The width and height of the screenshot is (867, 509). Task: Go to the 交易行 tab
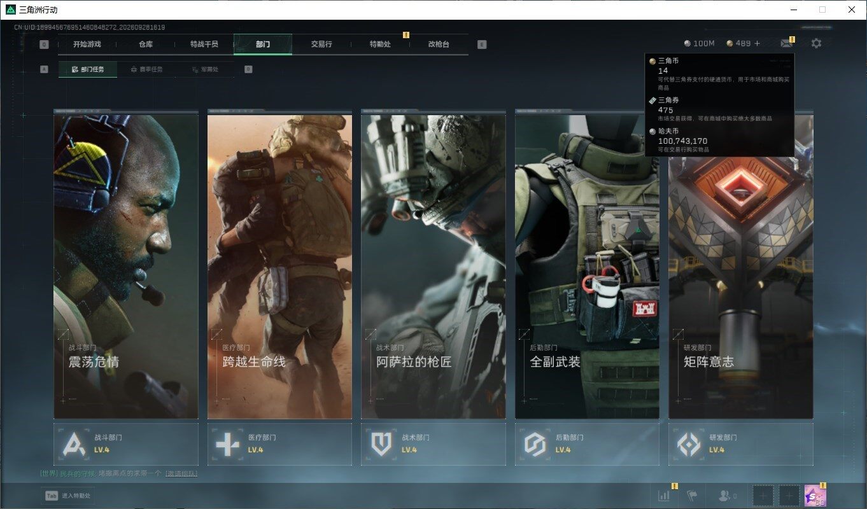(321, 45)
